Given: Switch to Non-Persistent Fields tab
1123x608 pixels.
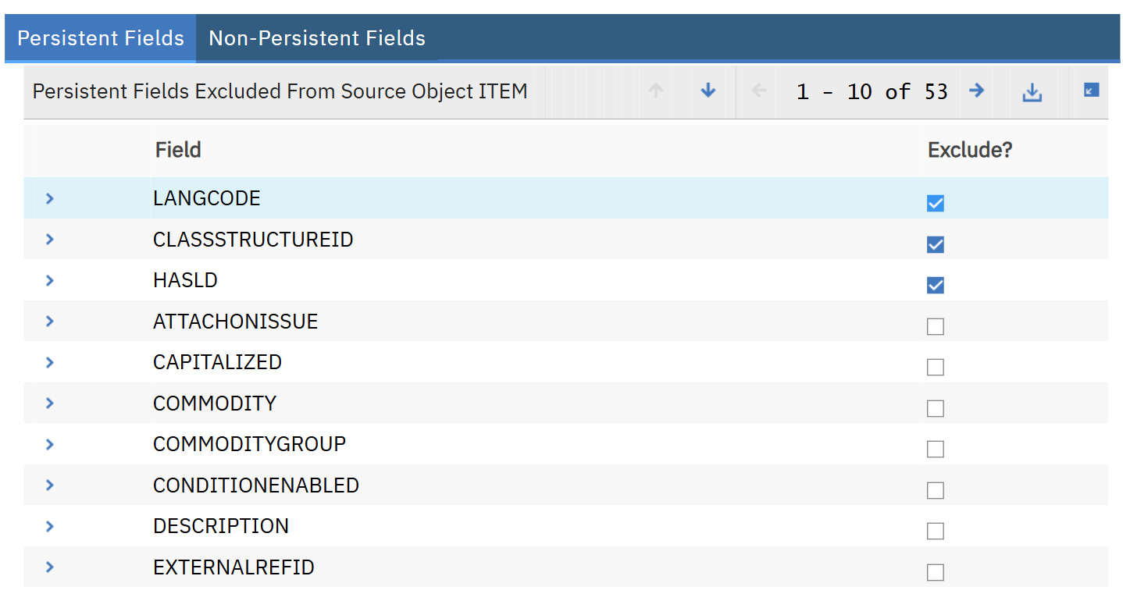Looking at the screenshot, I should click(x=316, y=37).
